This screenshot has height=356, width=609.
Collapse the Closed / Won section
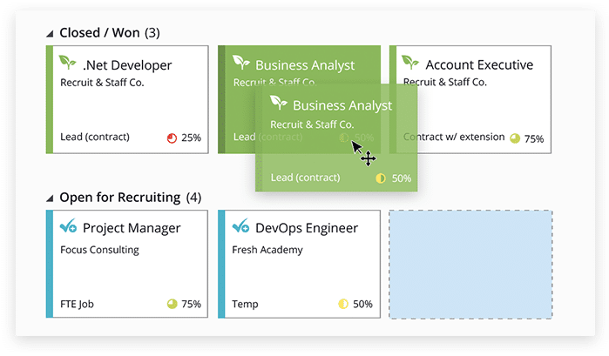51,34
